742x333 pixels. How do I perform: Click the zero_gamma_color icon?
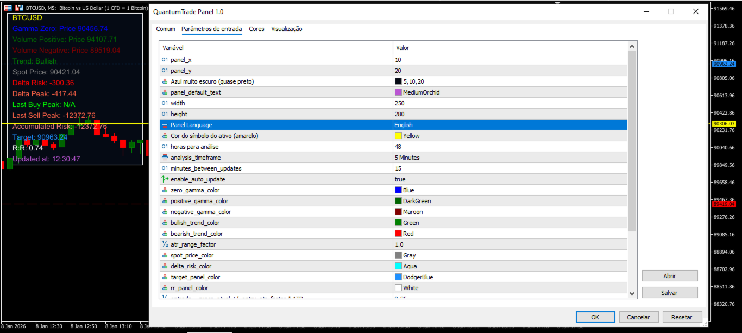(165, 190)
